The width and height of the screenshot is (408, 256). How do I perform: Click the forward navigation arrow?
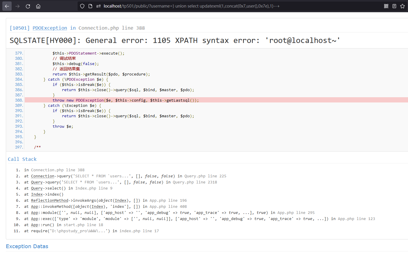17,6
